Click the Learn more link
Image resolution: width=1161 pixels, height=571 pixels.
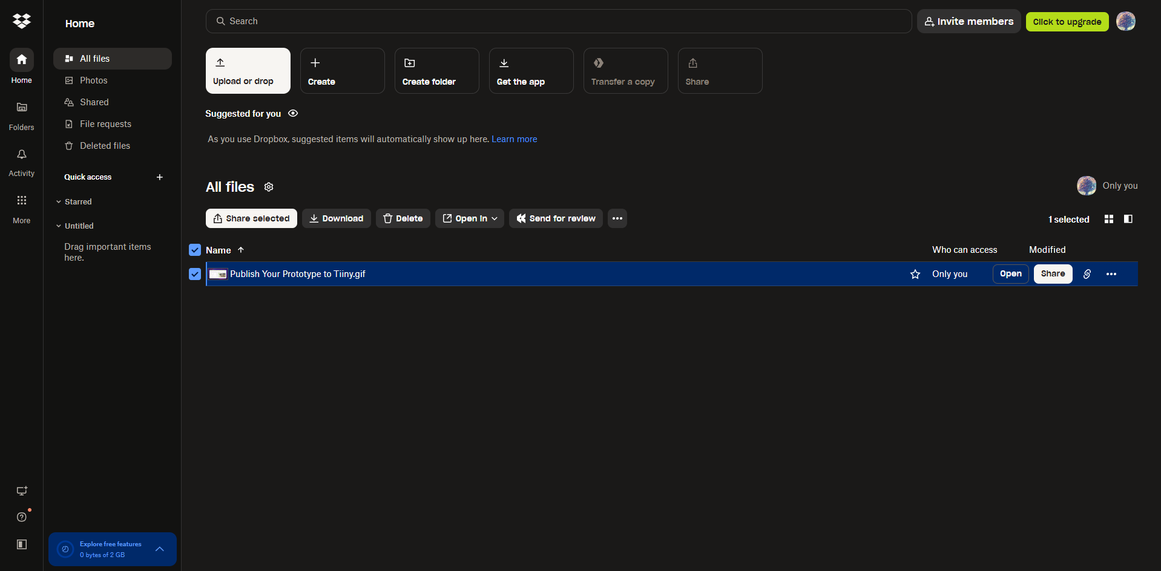[514, 139]
